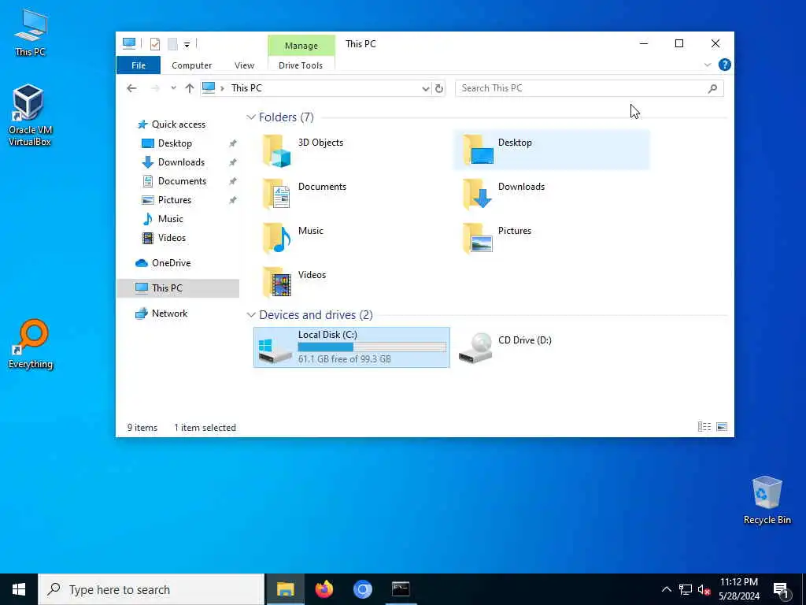Switch to Large icons view layout button
This screenshot has width=806, height=605.
(722, 426)
